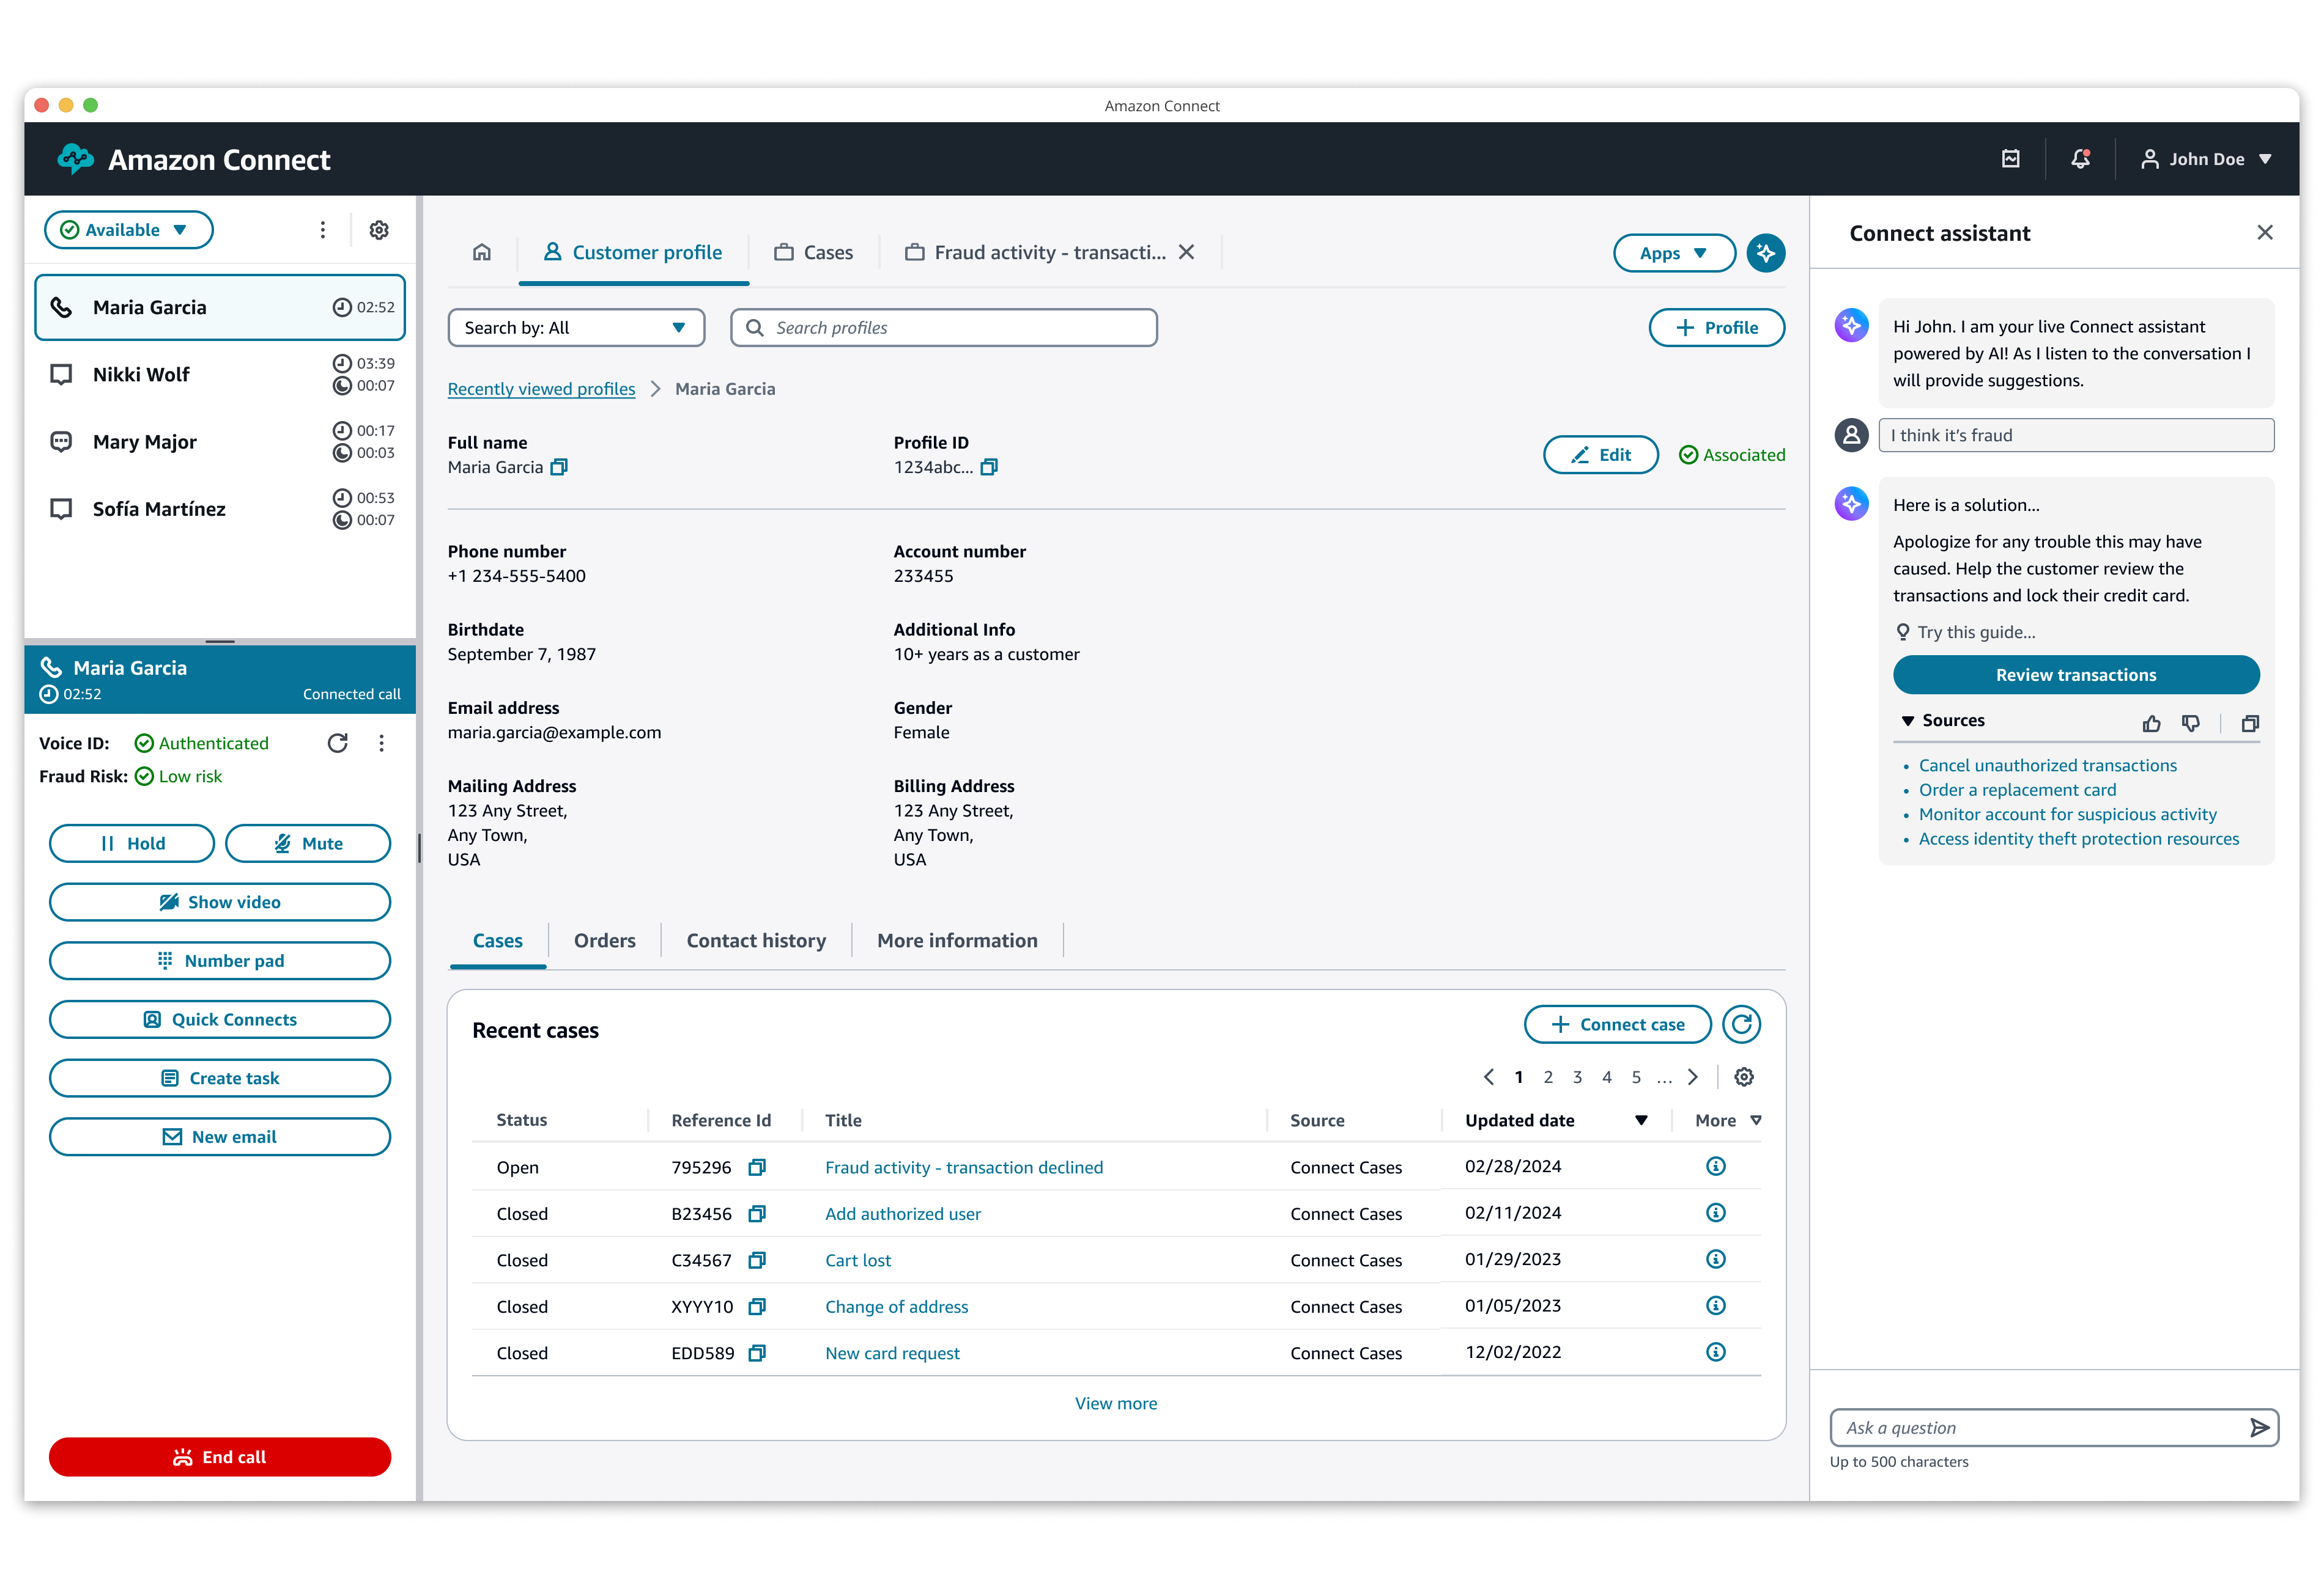
Task: Refresh the Recent cases list
Action: click(1741, 1024)
